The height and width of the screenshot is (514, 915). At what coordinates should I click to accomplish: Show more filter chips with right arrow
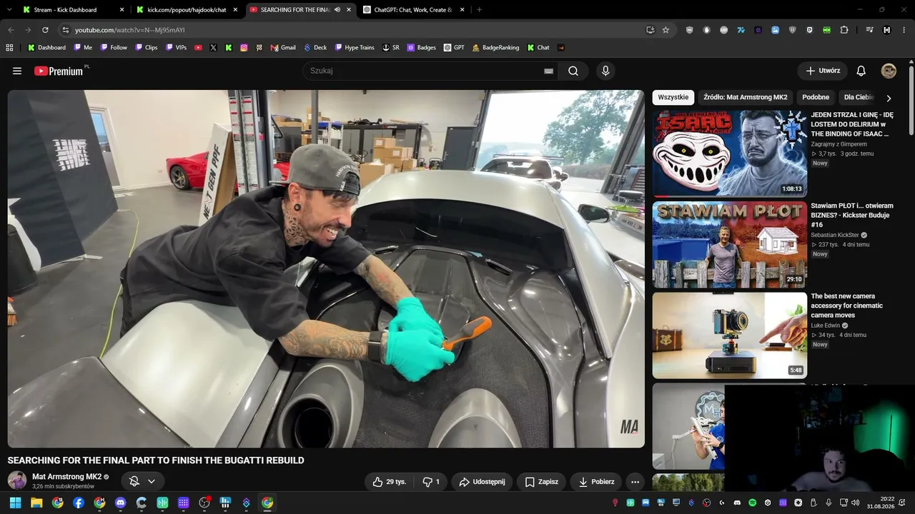(889, 98)
